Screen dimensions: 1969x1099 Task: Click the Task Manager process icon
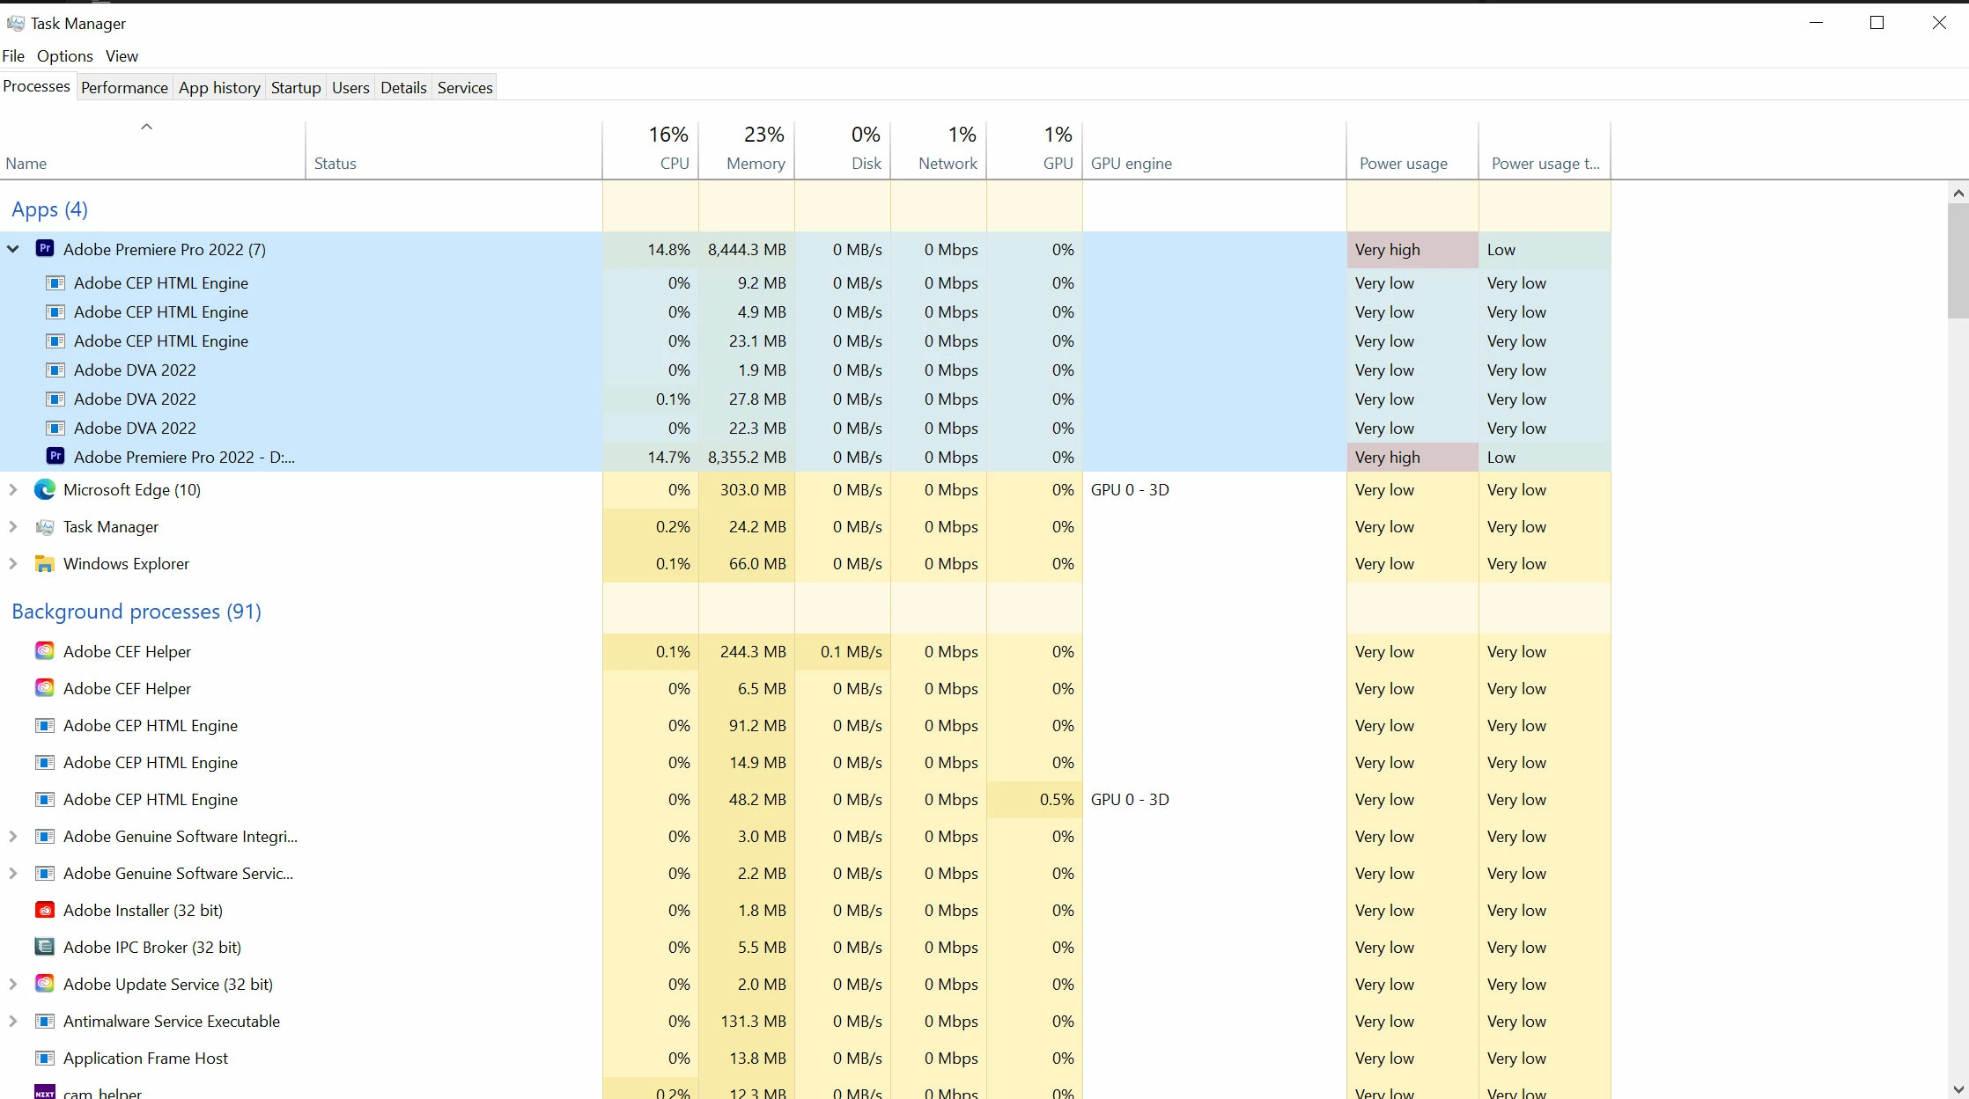44,527
